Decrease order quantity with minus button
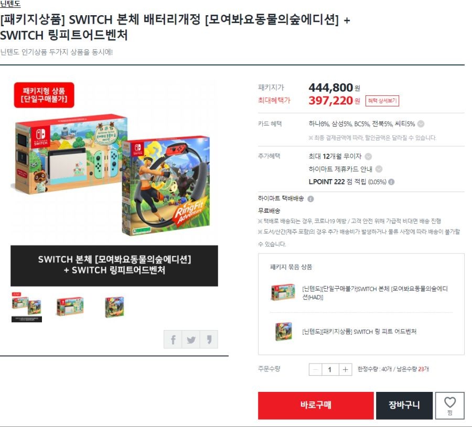 (316, 369)
